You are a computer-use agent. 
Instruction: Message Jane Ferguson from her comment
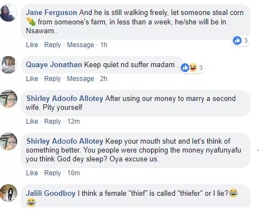pyautogui.click(x=81, y=45)
